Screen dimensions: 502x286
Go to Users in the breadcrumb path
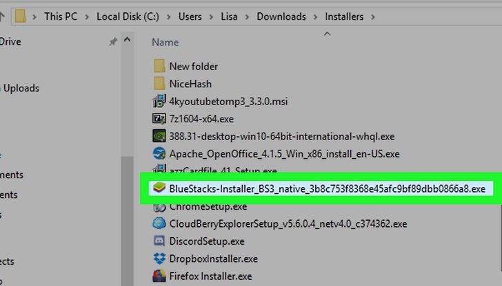pyautogui.click(x=190, y=16)
